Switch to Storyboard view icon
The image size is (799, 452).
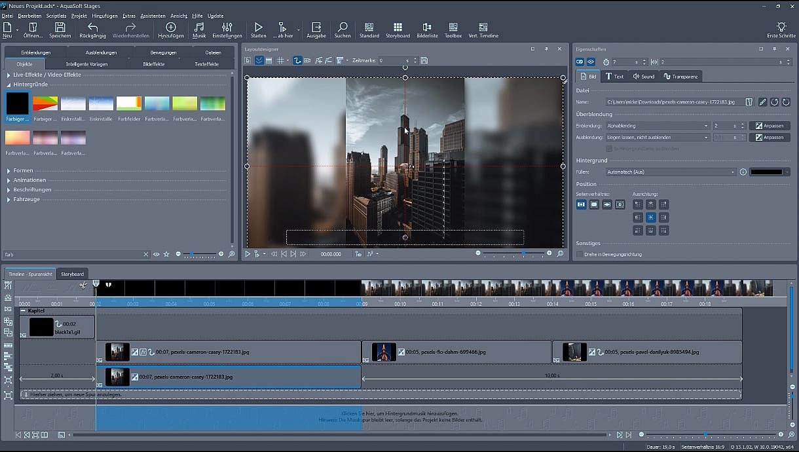click(398, 29)
